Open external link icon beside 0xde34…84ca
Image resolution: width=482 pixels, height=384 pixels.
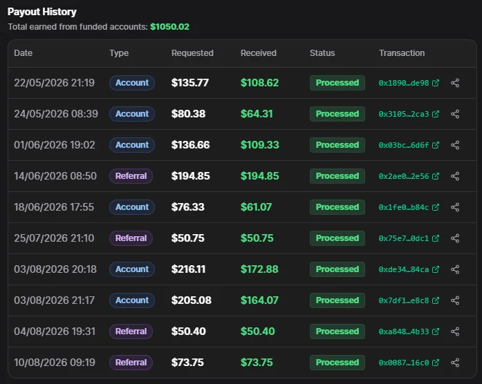click(435, 269)
